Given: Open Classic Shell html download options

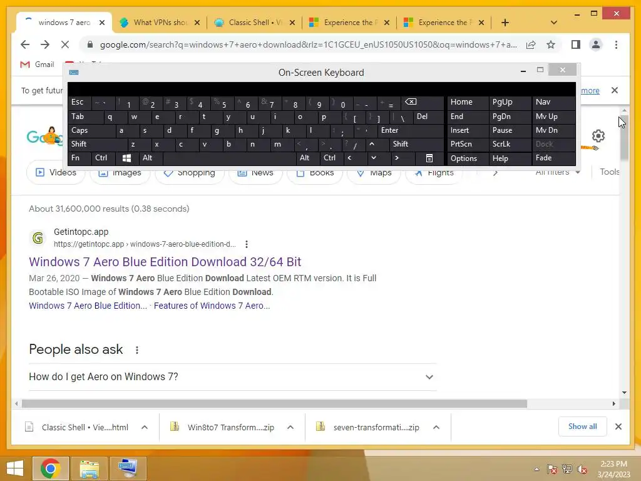Looking at the screenshot, I should pyautogui.click(x=145, y=427).
